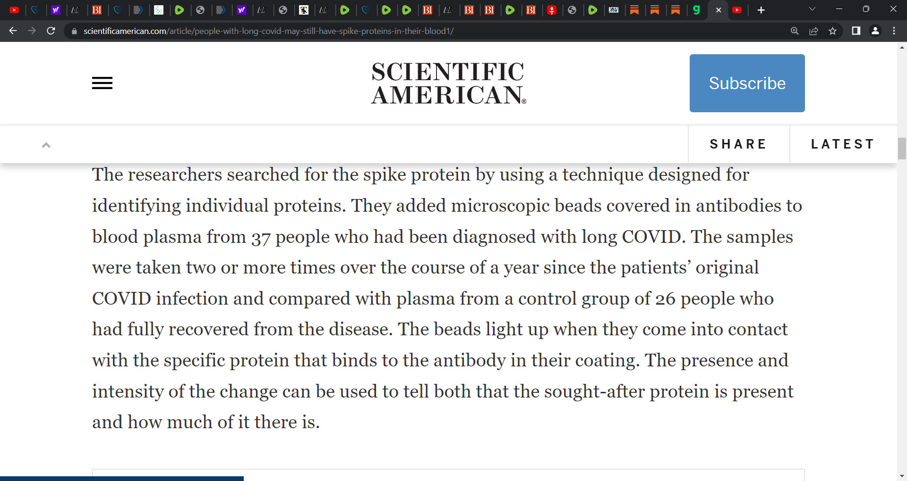Open the LATEST articles menu

tap(843, 144)
